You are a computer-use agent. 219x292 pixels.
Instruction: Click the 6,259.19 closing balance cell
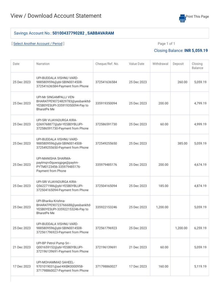pyautogui.click(x=200, y=228)
